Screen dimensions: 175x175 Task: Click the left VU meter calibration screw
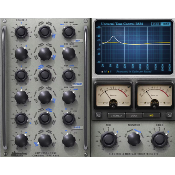click(113, 107)
